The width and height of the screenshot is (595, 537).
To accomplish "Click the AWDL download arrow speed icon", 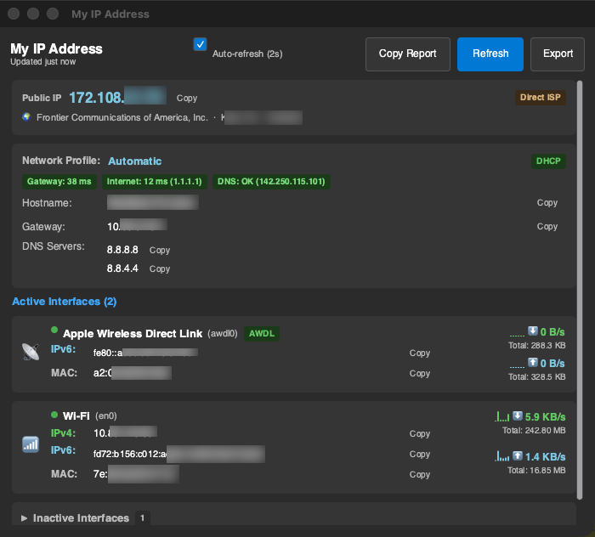I will pos(533,331).
